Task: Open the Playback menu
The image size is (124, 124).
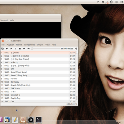Action: pos(10,45)
